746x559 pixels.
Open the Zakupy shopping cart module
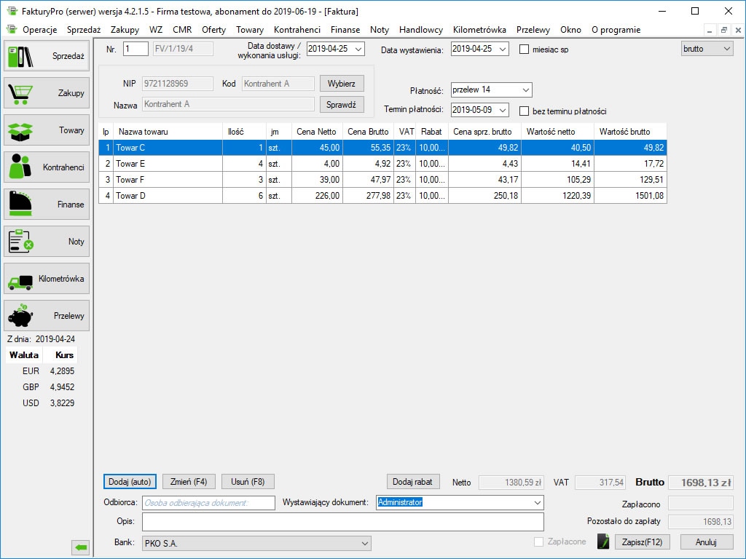tap(47, 93)
